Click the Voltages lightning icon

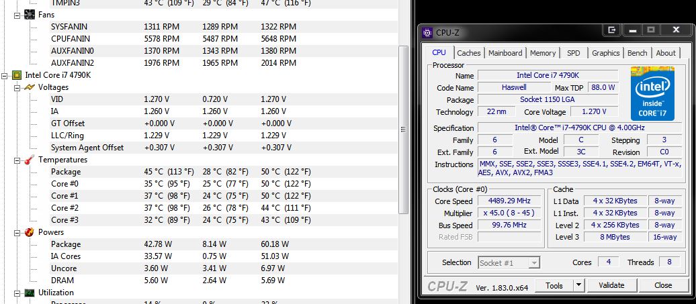pyautogui.click(x=29, y=87)
